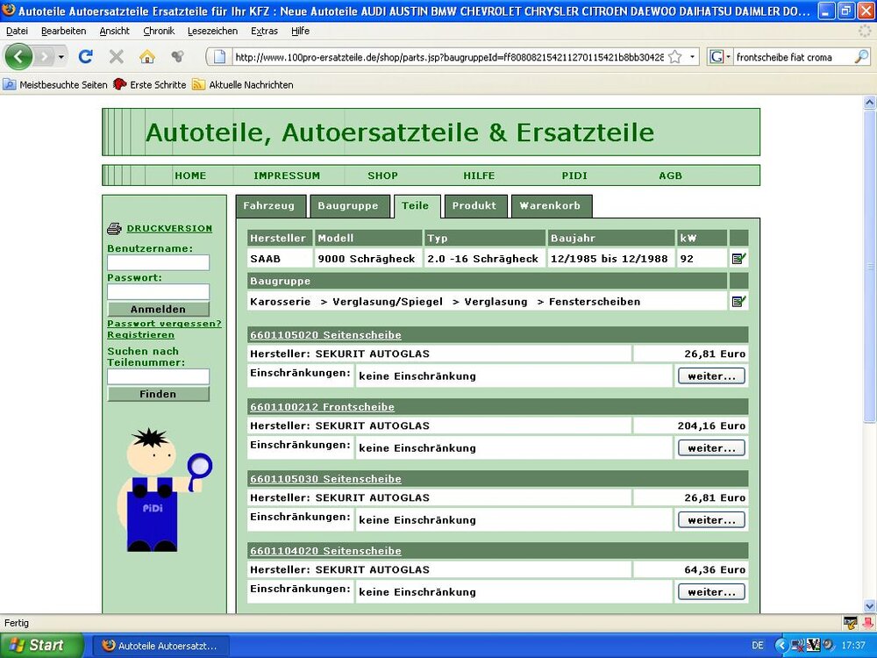Open 6601105030 Seitenscheibe link

point(325,479)
